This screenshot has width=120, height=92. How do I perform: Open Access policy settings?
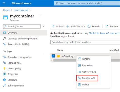[14, 68]
